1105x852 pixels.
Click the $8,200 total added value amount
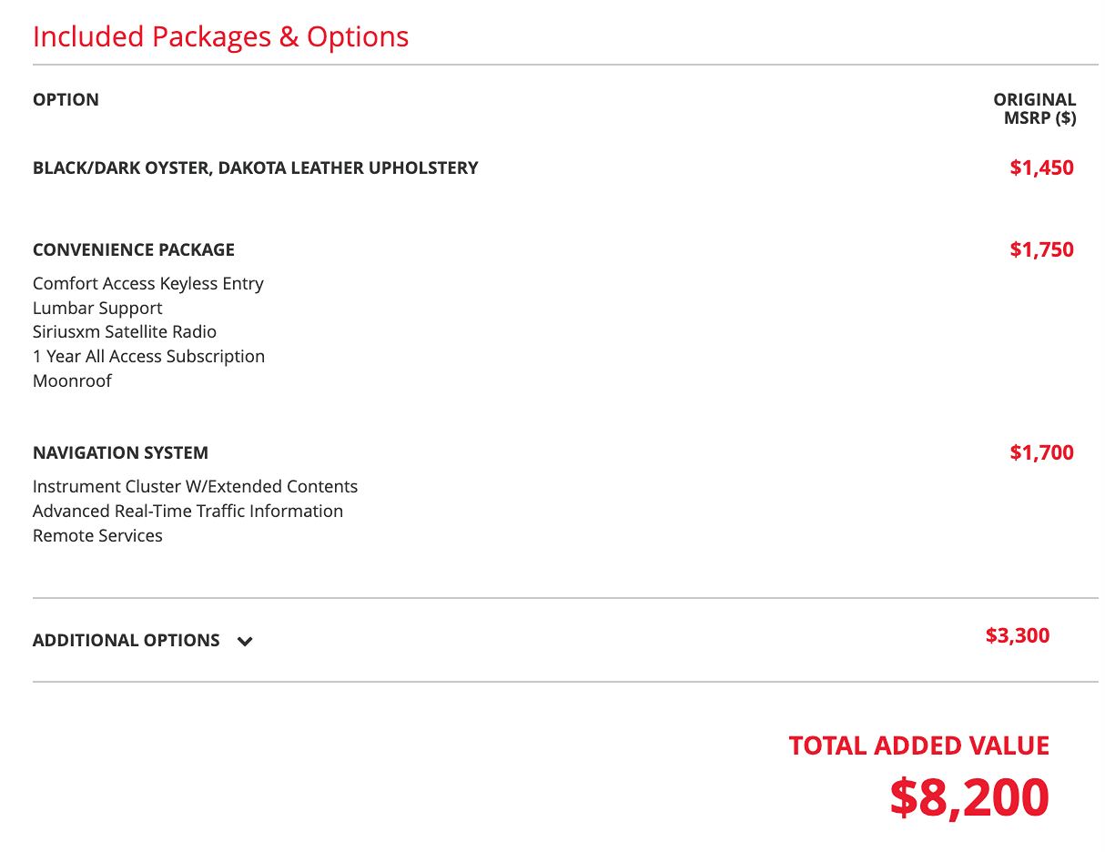click(969, 797)
